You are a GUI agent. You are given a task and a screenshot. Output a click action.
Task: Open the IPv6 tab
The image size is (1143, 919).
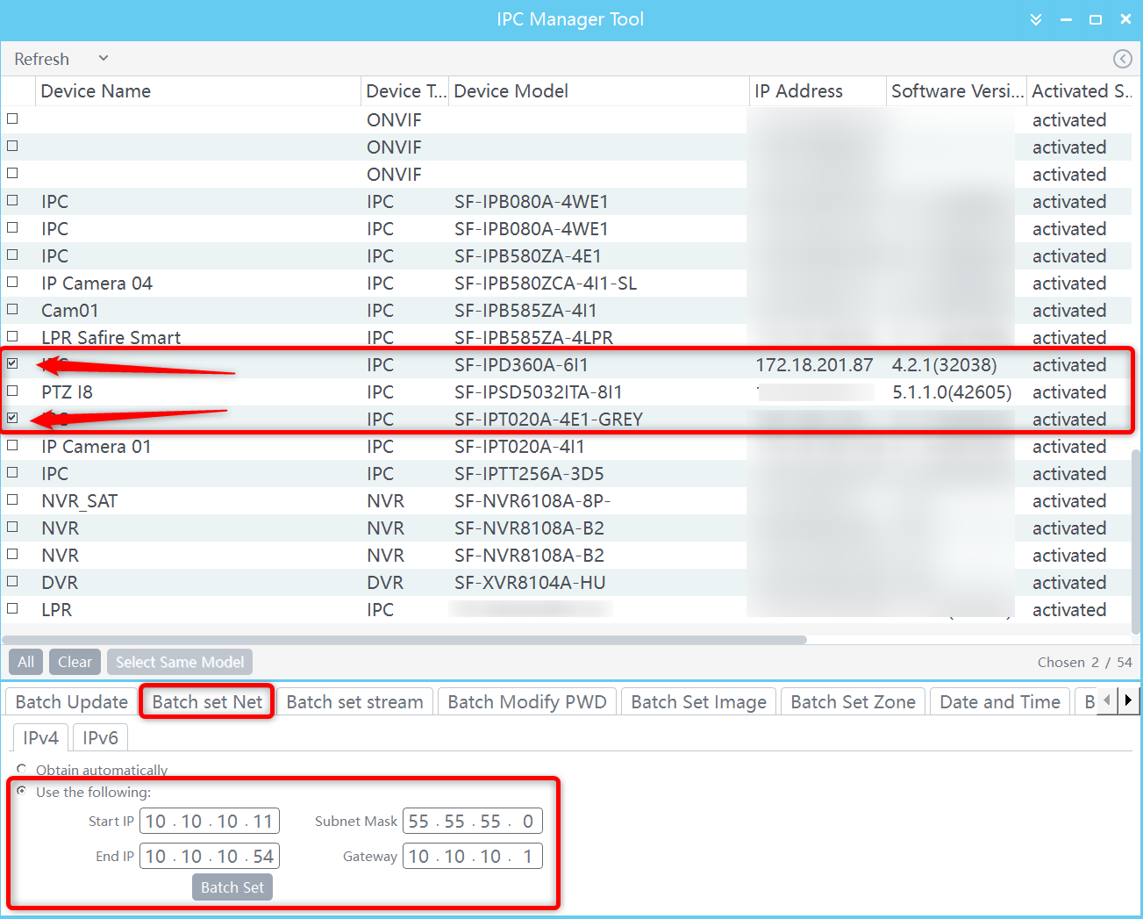[100, 738]
